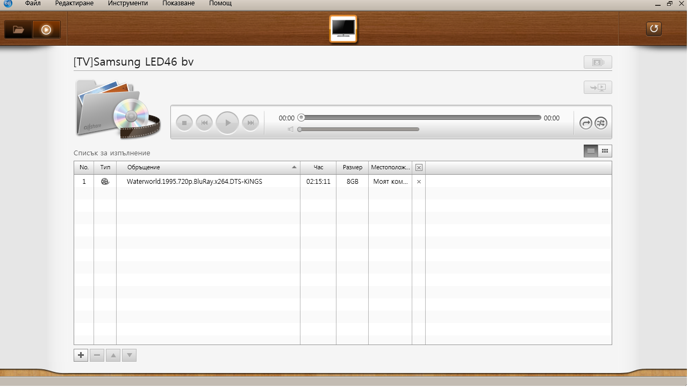Click the Моят ком... location cell
The width and height of the screenshot is (688, 387).
(x=391, y=182)
